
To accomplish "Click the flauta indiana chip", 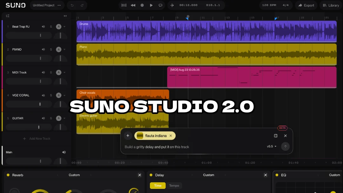I will (x=155, y=136).
